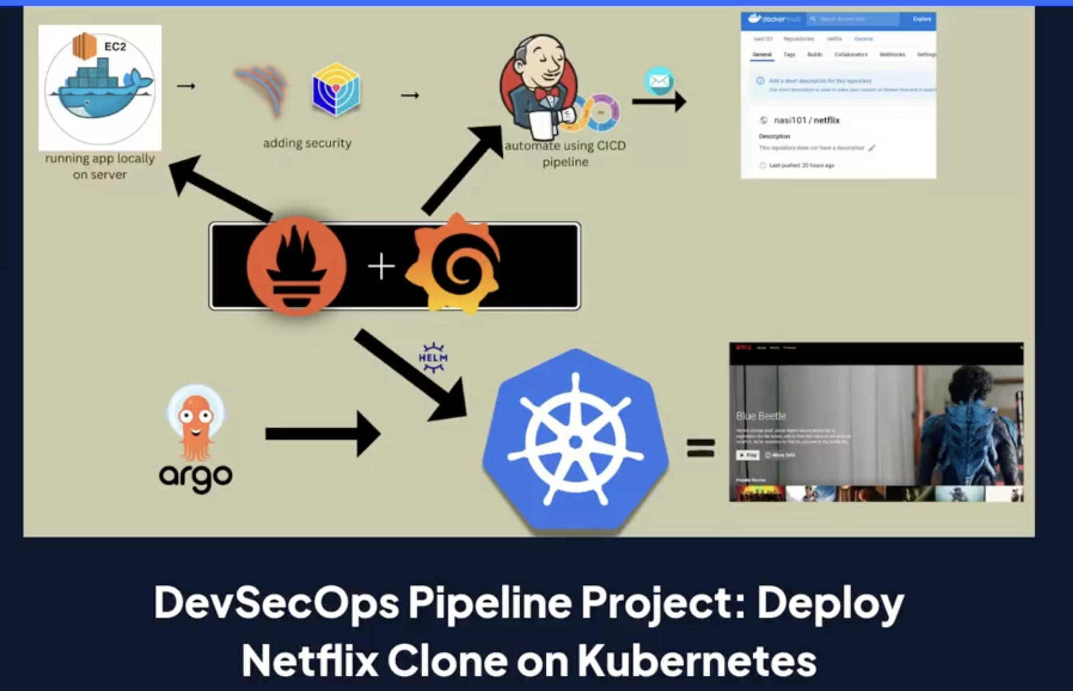The height and width of the screenshot is (691, 1073).
Task: Click the Docker whale icon inside the EC2 circle
Action: 99,97
